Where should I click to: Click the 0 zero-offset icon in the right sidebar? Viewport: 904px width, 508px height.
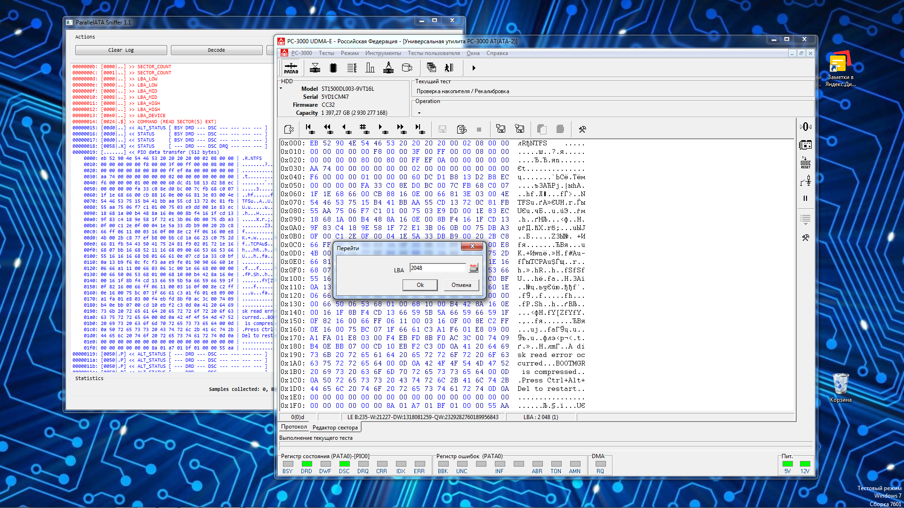[805, 127]
